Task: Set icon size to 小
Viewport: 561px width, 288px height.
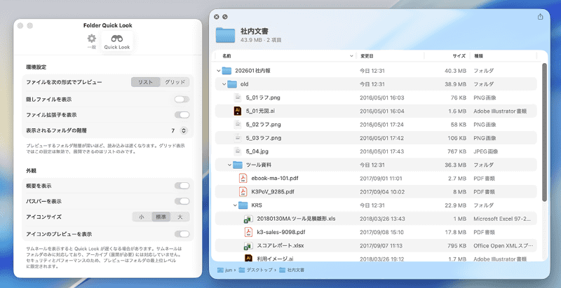Action: [x=142, y=217]
